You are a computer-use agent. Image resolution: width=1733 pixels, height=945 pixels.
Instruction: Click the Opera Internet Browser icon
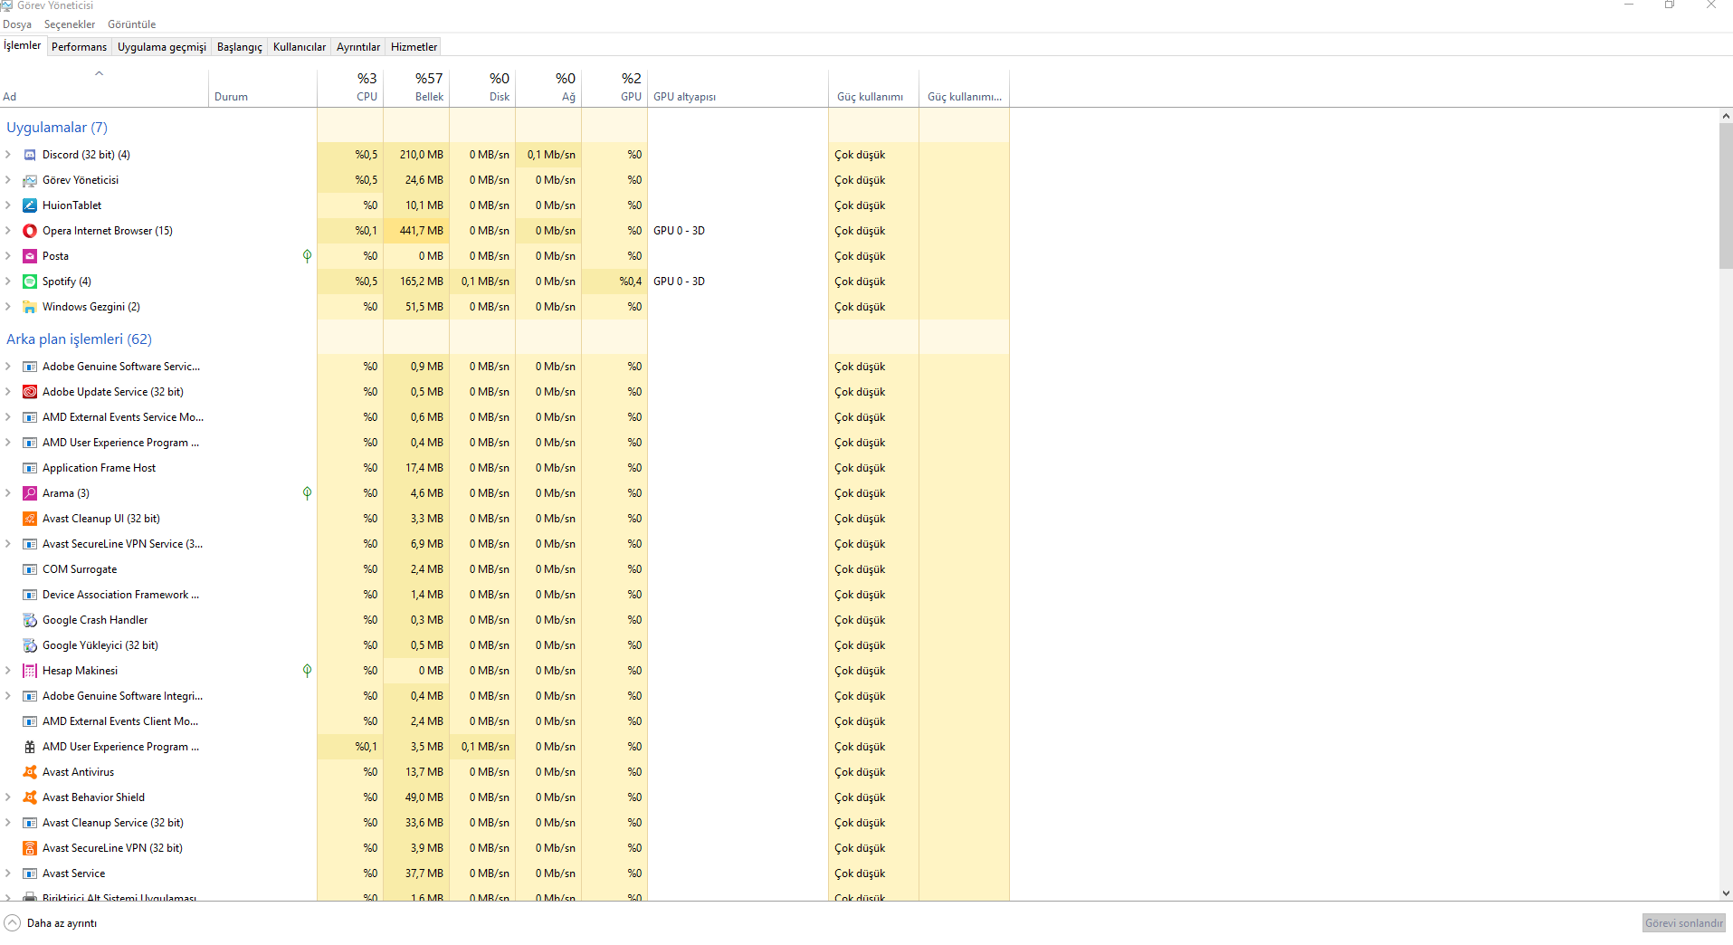30,231
